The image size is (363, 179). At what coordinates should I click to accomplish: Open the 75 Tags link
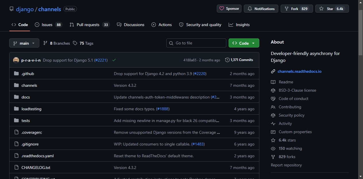(83, 43)
